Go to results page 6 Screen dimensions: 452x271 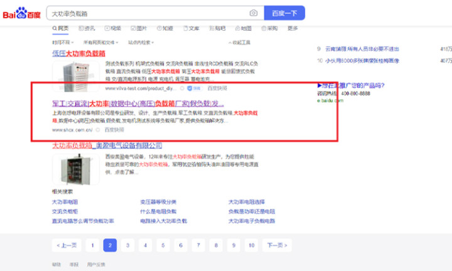pyautogui.click(x=181, y=245)
